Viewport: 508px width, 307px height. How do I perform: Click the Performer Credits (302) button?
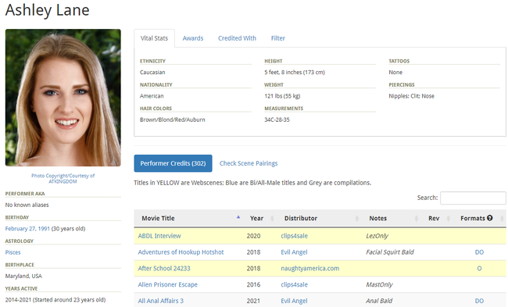173,163
